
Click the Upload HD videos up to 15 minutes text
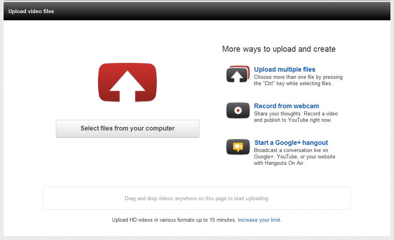(x=174, y=220)
